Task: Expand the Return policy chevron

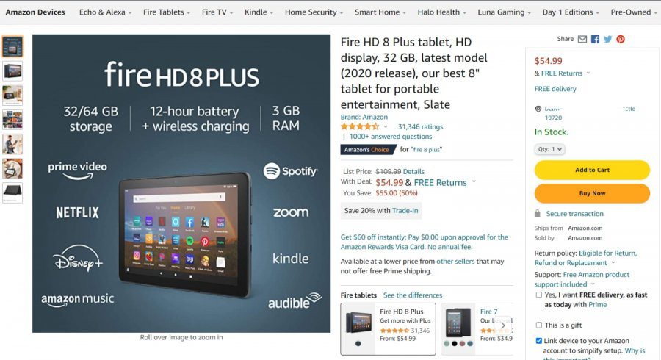Action: pos(613,262)
